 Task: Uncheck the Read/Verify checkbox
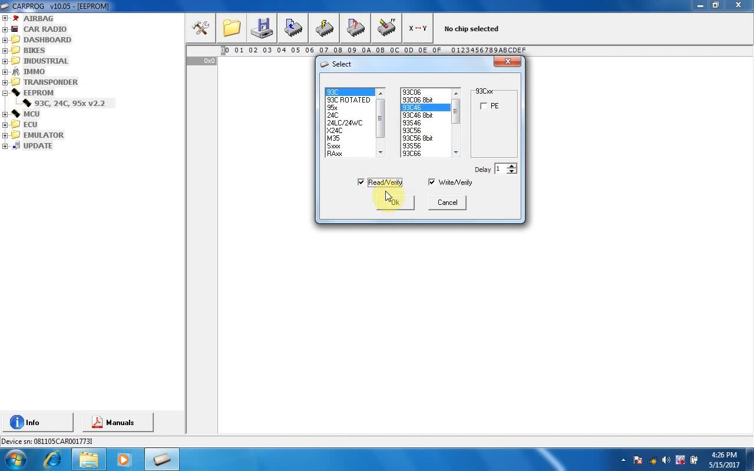pos(361,183)
